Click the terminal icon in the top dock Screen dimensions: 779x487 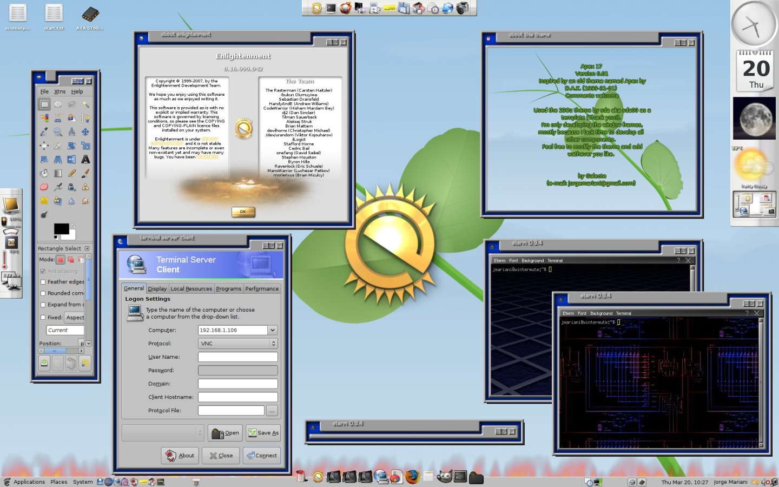(331, 8)
